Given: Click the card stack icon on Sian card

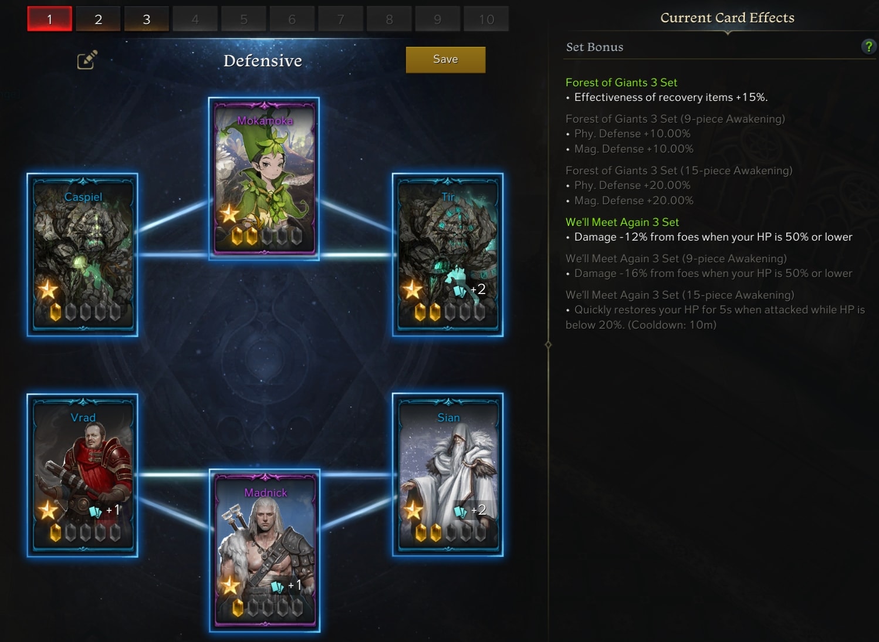Looking at the screenshot, I should (x=461, y=511).
